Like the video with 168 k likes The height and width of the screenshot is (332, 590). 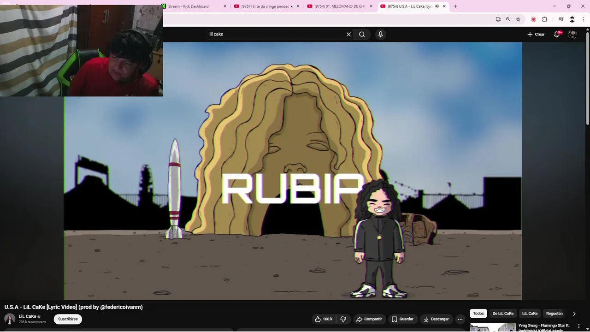point(323,319)
